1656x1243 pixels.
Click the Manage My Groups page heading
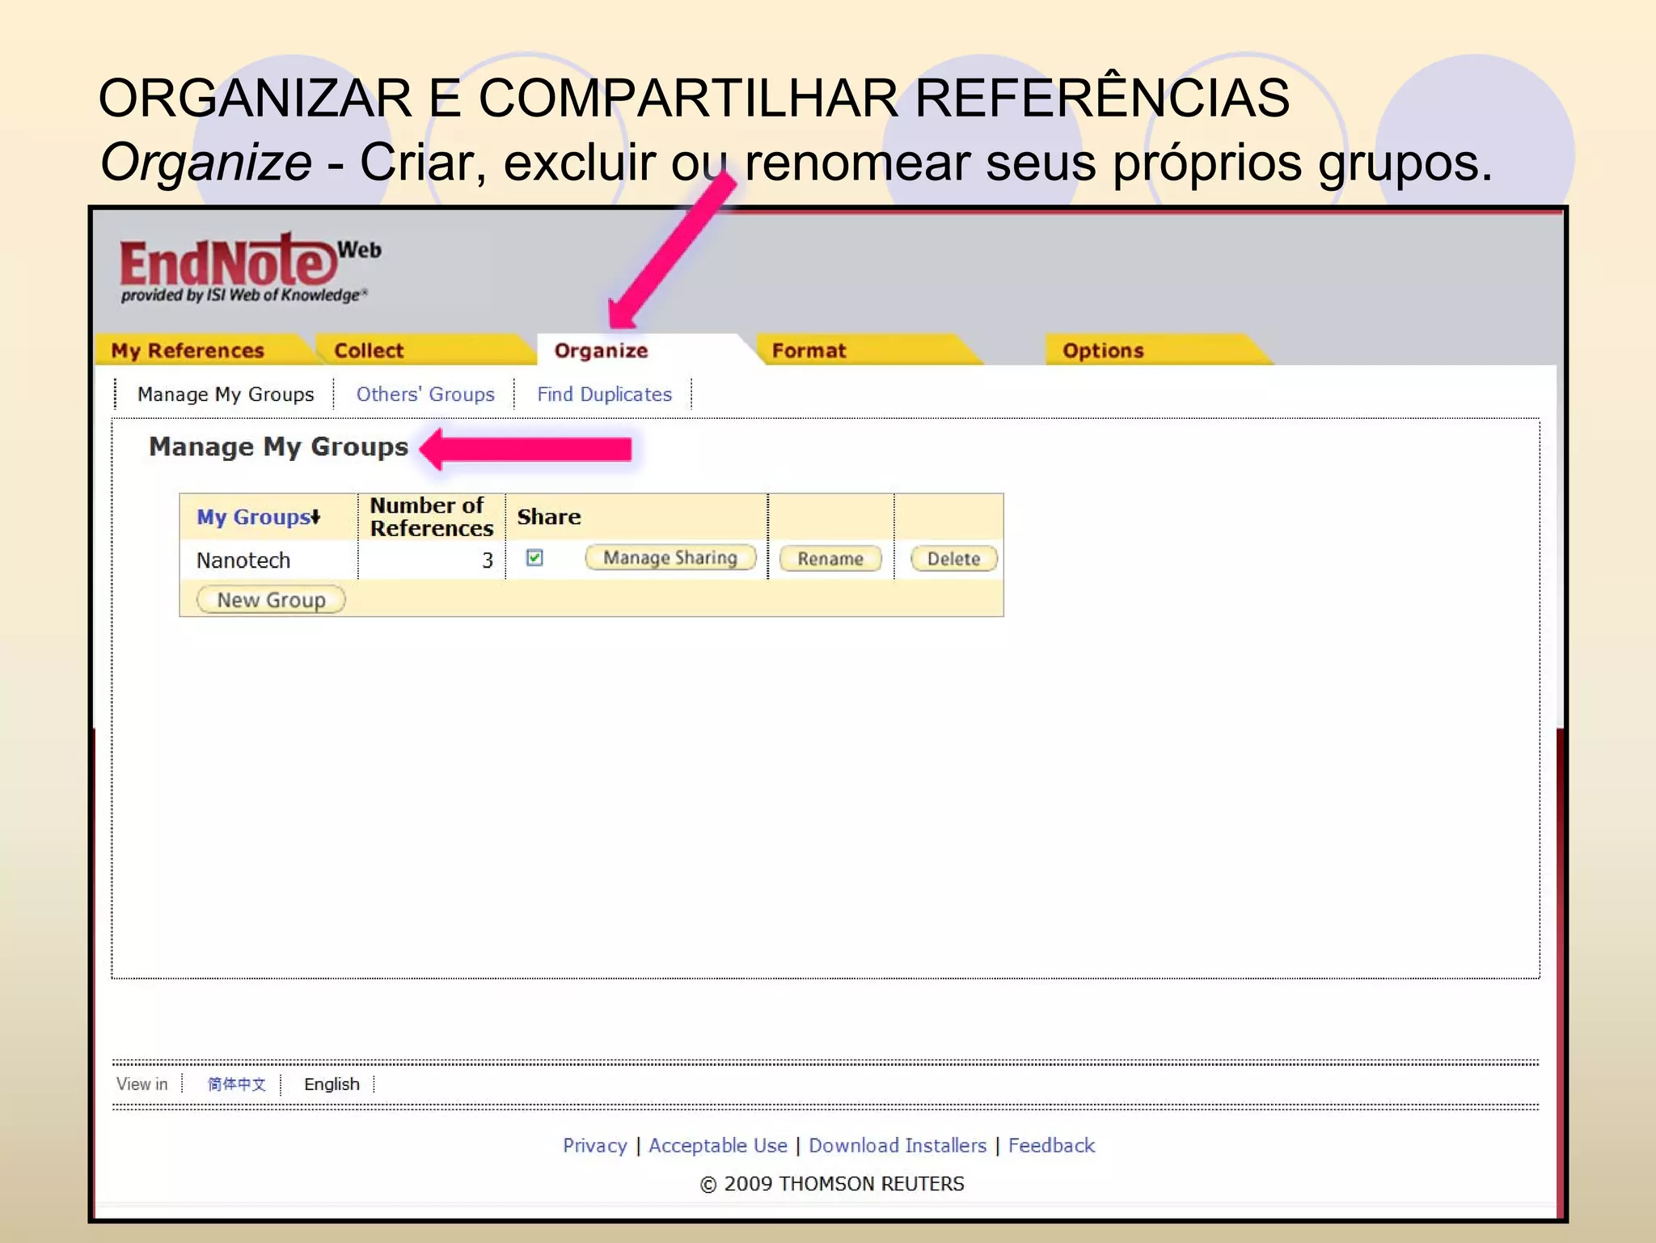pyautogui.click(x=279, y=447)
